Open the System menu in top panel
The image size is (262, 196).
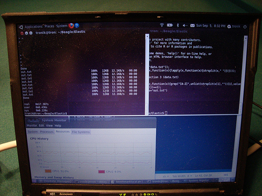(x=62, y=26)
